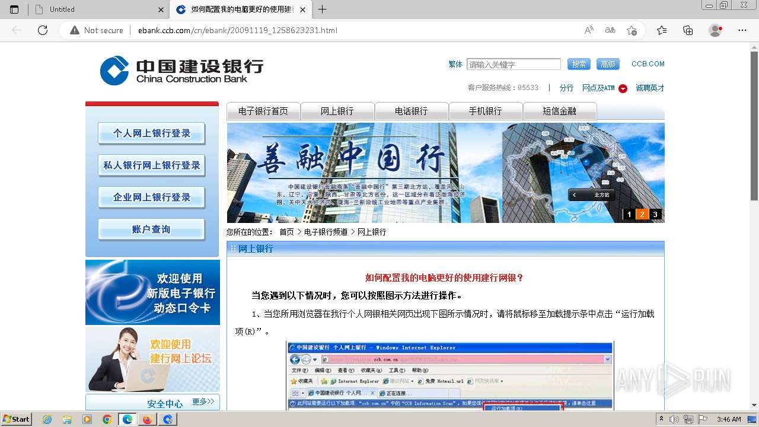Click the taskbar clock 3:46 AM
759x427 pixels.
(x=729, y=419)
